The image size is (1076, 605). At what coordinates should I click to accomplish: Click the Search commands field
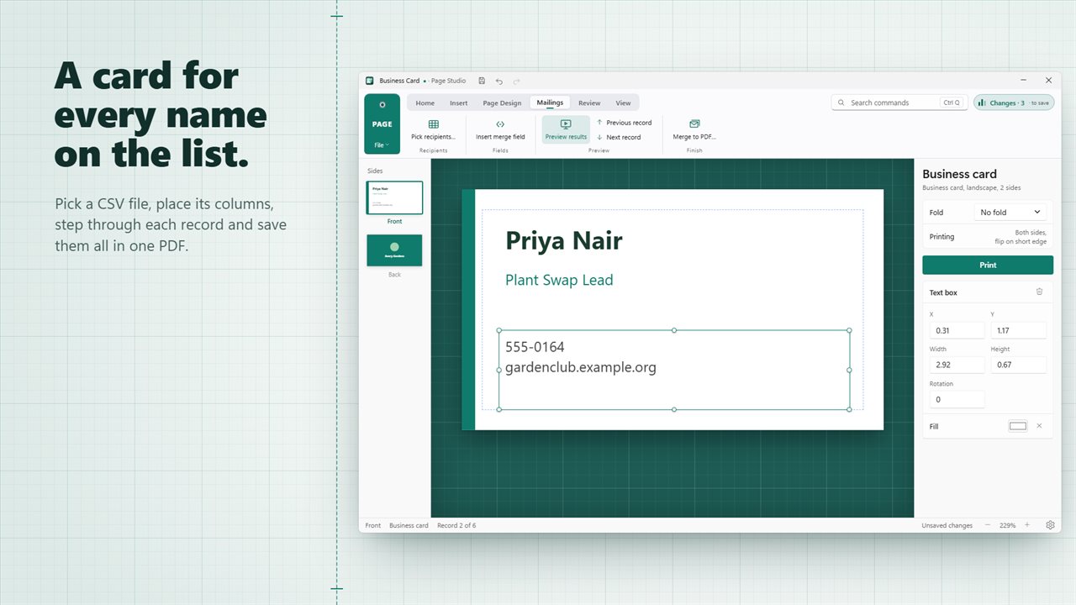point(899,103)
